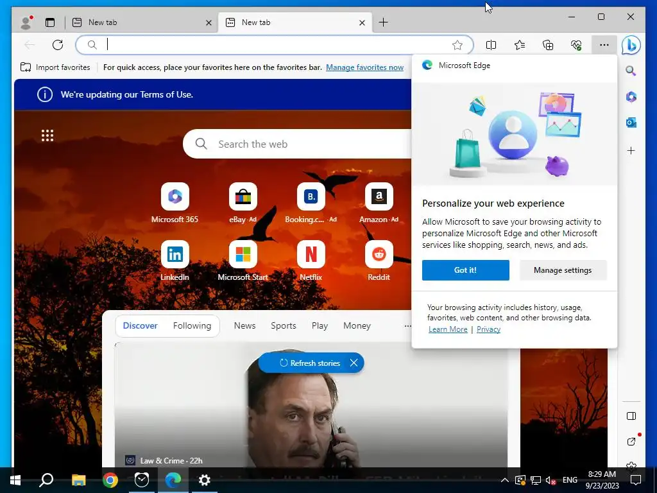Add sidebar app with plus icon
Viewport: 657px width, 493px height.
(631, 150)
